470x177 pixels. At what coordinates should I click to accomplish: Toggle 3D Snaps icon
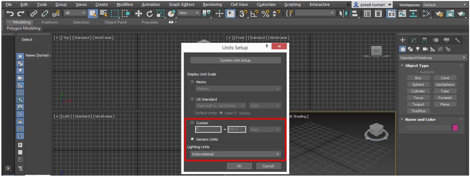pyautogui.click(x=243, y=13)
